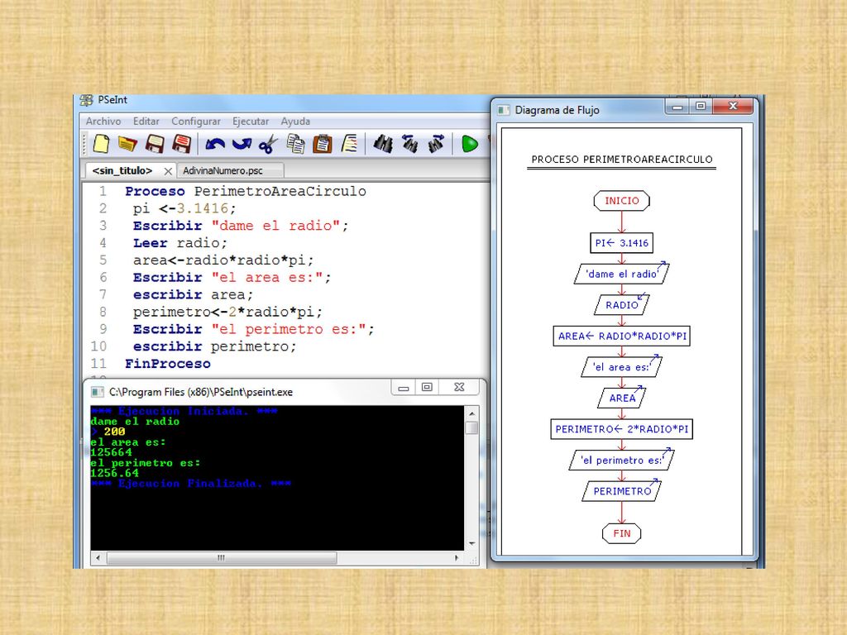847x635 pixels.
Task: Save with the brown floppy disk icon
Action: click(155, 144)
